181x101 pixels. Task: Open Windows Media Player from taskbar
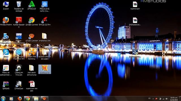(11, 98)
